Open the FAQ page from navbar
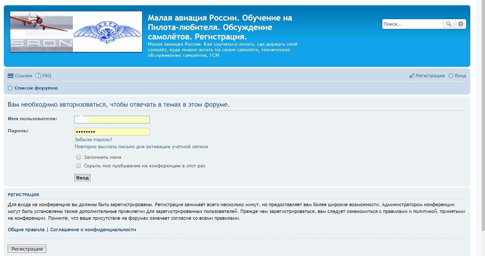This screenshot has height=256, width=485. pos(47,76)
